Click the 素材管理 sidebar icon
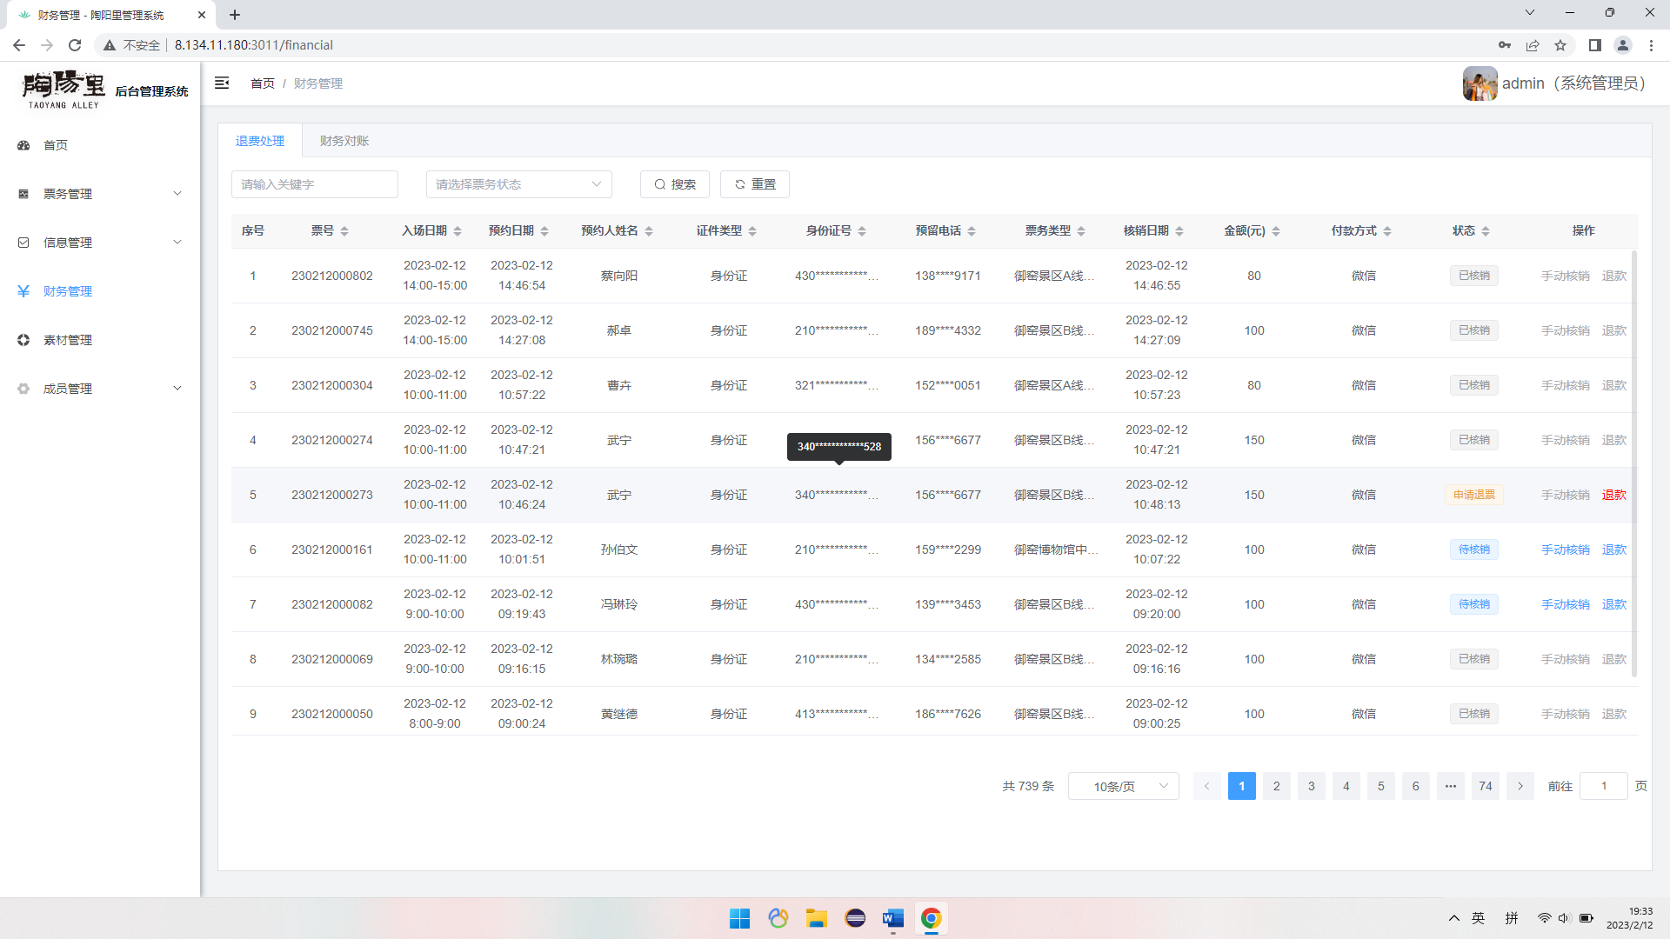Image resolution: width=1670 pixels, height=939 pixels. click(23, 340)
